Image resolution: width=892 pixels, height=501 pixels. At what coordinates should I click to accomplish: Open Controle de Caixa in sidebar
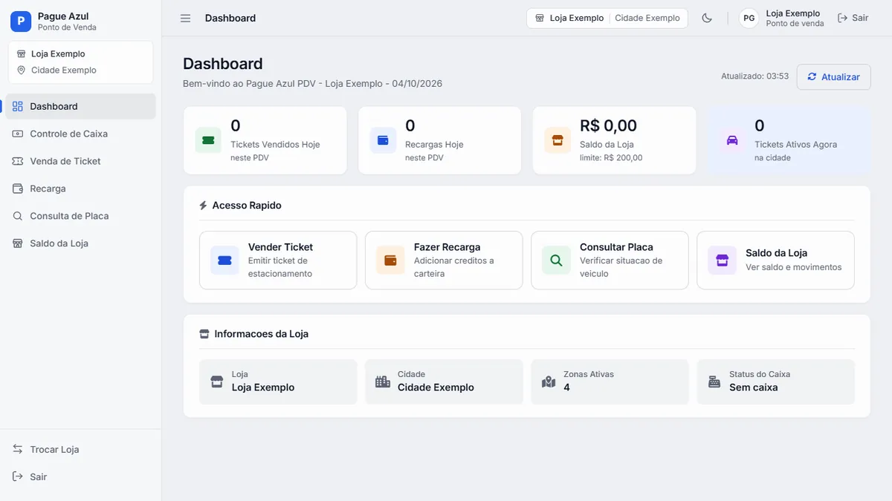tap(81, 134)
